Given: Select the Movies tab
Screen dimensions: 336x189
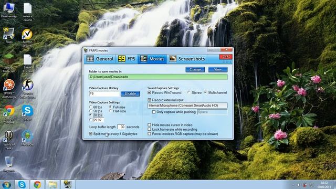Looking at the screenshot, I should [152, 59].
